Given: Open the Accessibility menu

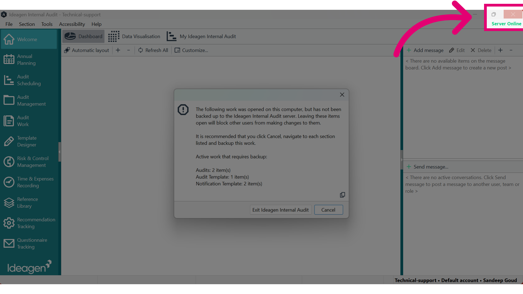Looking at the screenshot, I should [x=72, y=24].
